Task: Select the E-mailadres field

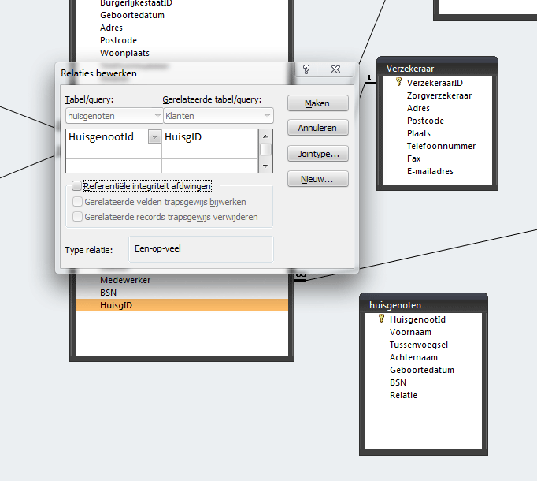Action: tap(430, 171)
